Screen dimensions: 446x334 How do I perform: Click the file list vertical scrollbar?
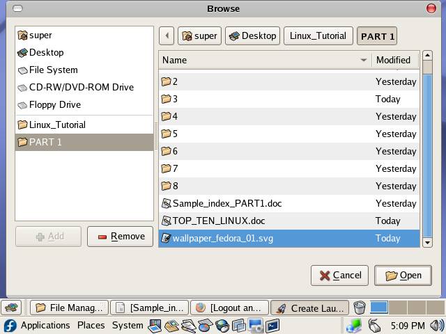[427, 153]
